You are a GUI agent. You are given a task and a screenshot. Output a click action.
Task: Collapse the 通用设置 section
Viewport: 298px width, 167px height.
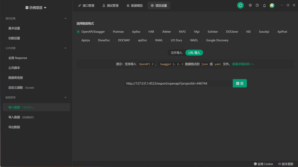(x=65, y=18)
